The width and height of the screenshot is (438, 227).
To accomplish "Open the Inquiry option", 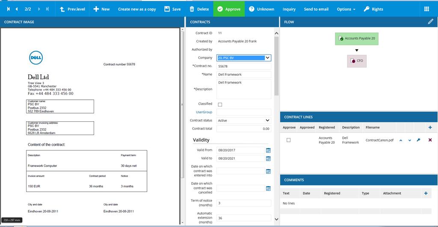I will [289, 9].
